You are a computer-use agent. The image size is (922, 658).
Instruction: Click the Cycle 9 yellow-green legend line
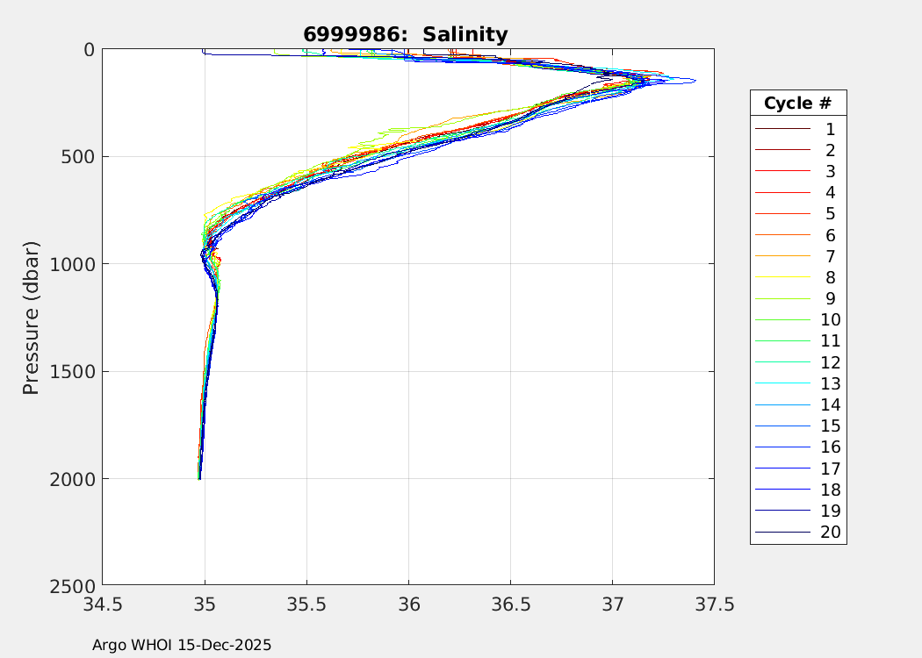782,299
